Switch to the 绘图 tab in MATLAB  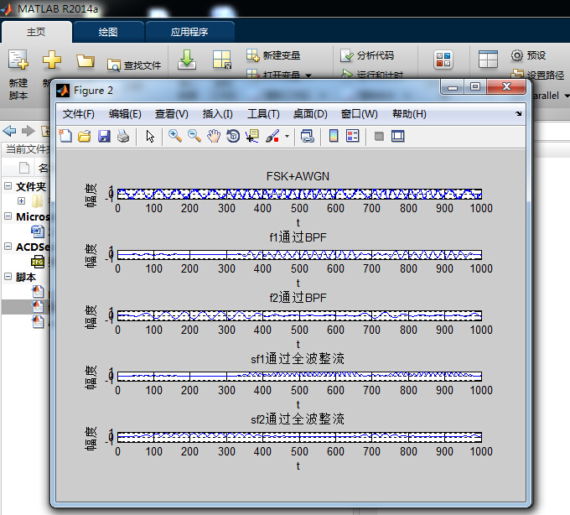108,32
